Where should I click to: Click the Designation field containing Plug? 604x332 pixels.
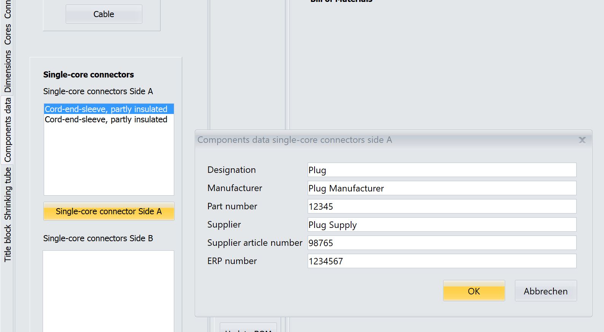point(442,170)
